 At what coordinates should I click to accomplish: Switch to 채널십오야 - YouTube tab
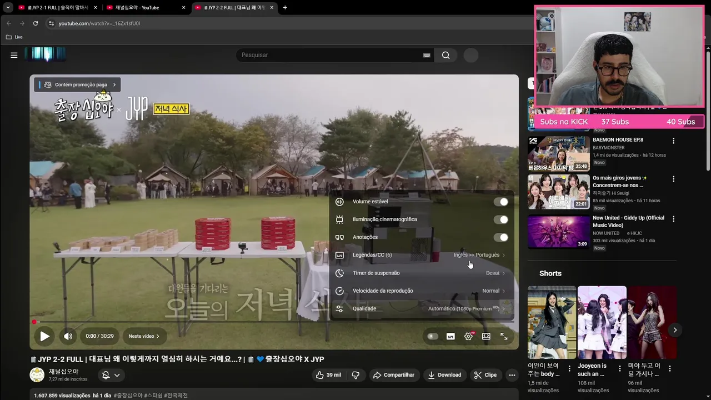pyautogui.click(x=146, y=8)
